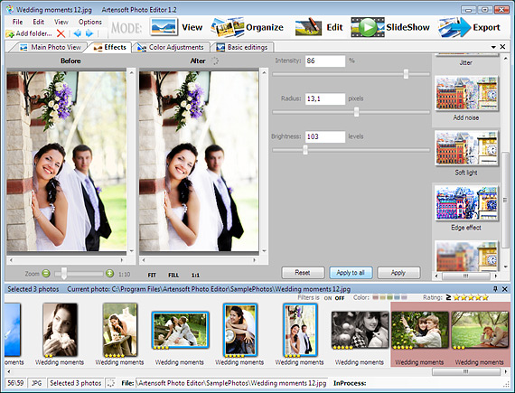
Task: Select the sepia portrait thumbnail
Action: coord(61,330)
